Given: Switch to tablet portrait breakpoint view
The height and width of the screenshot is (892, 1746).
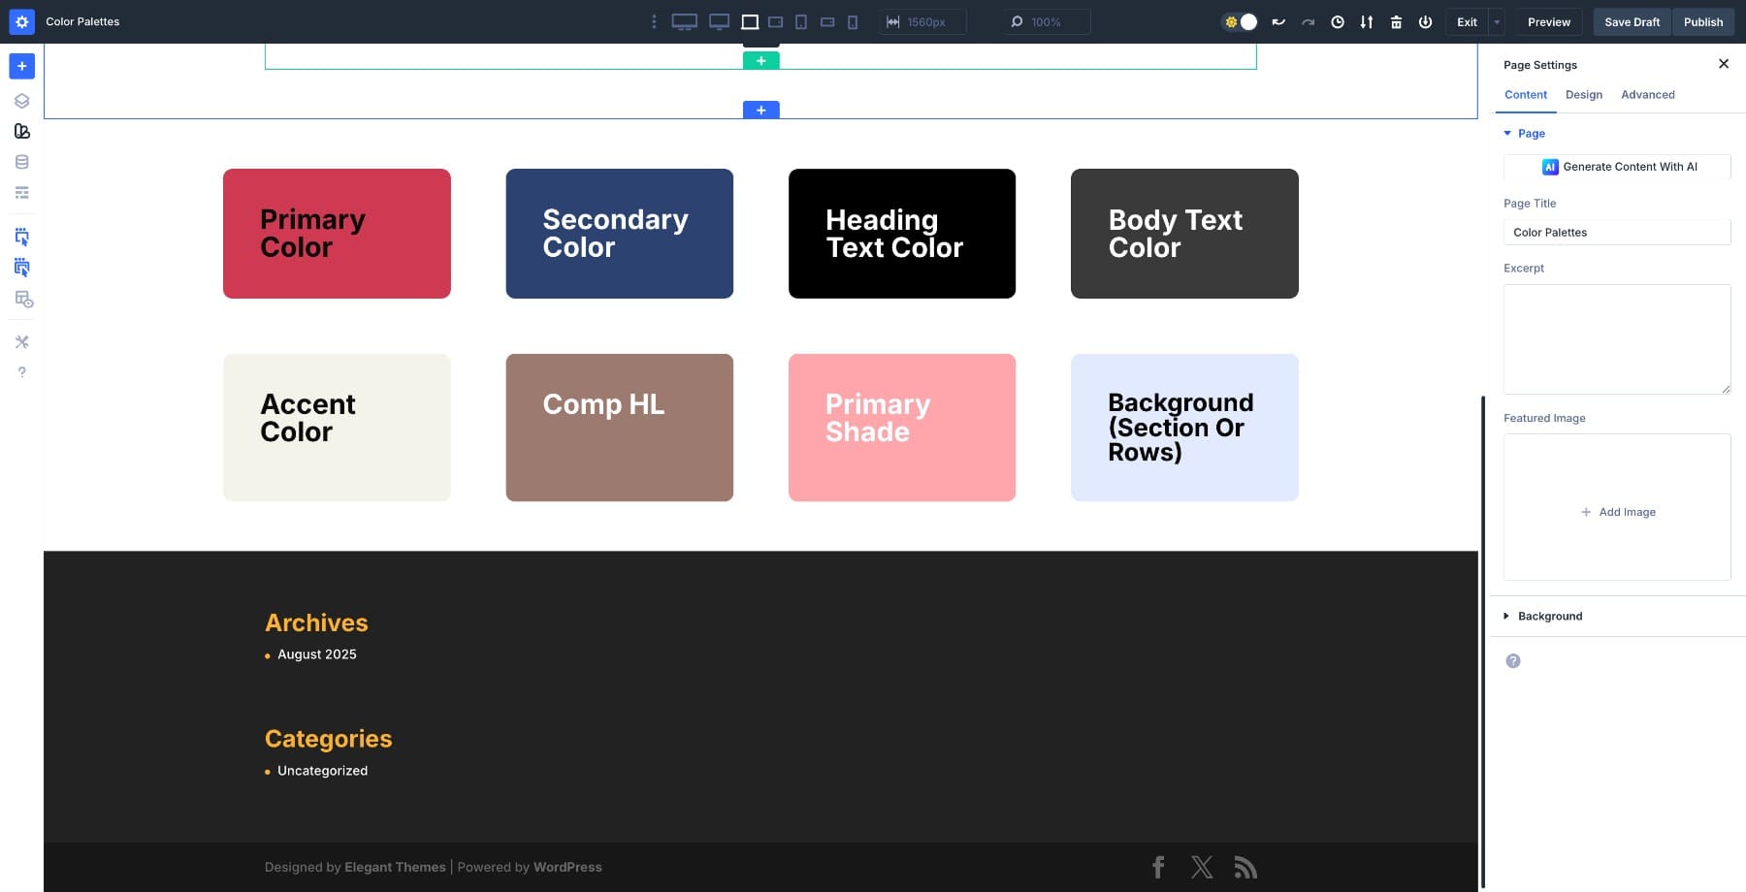Looking at the screenshot, I should point(801,22).
